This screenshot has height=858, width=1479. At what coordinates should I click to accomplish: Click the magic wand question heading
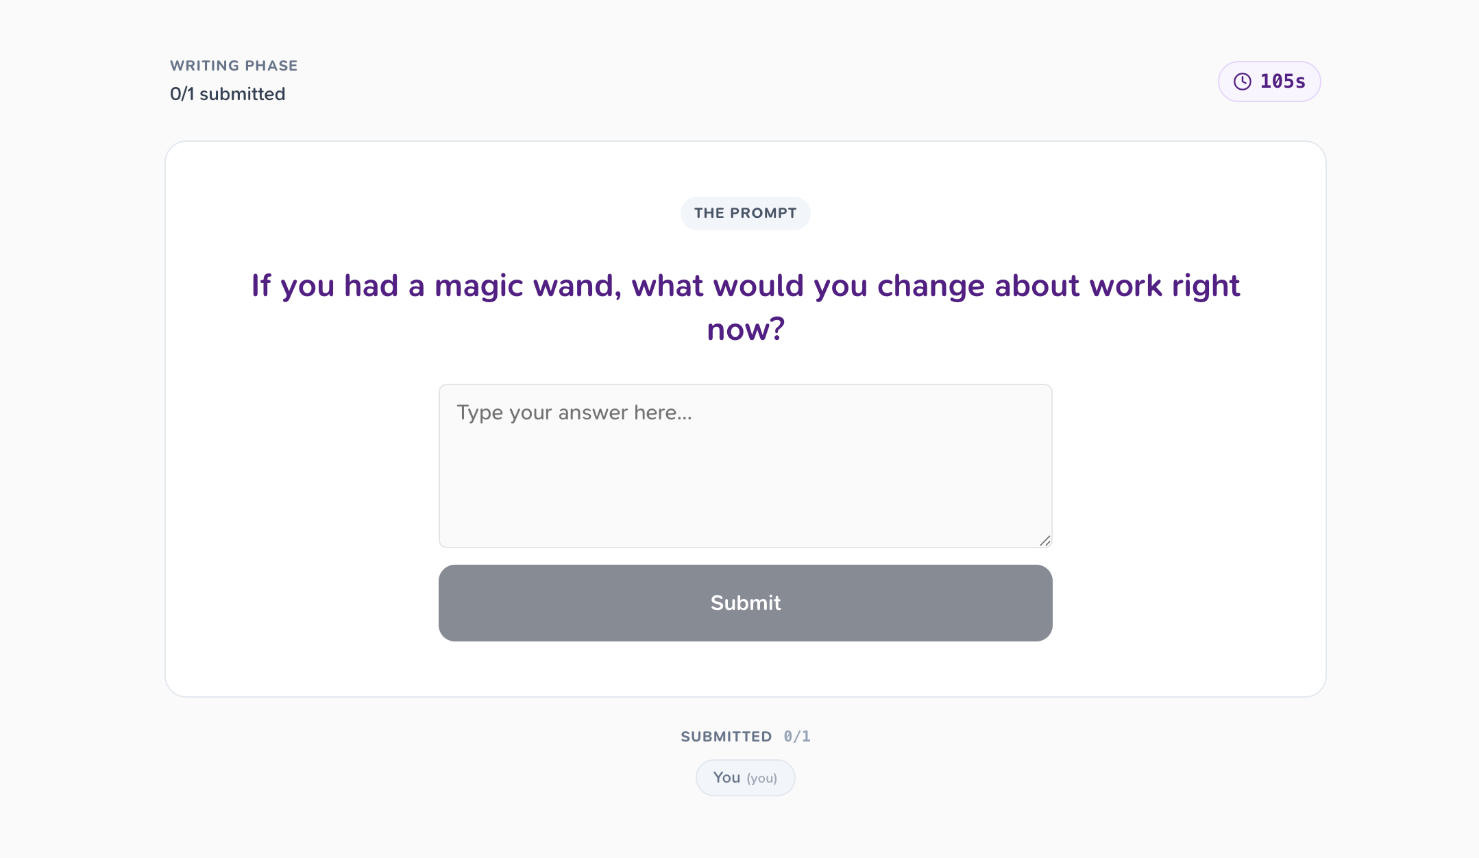(x=745, y=307)
